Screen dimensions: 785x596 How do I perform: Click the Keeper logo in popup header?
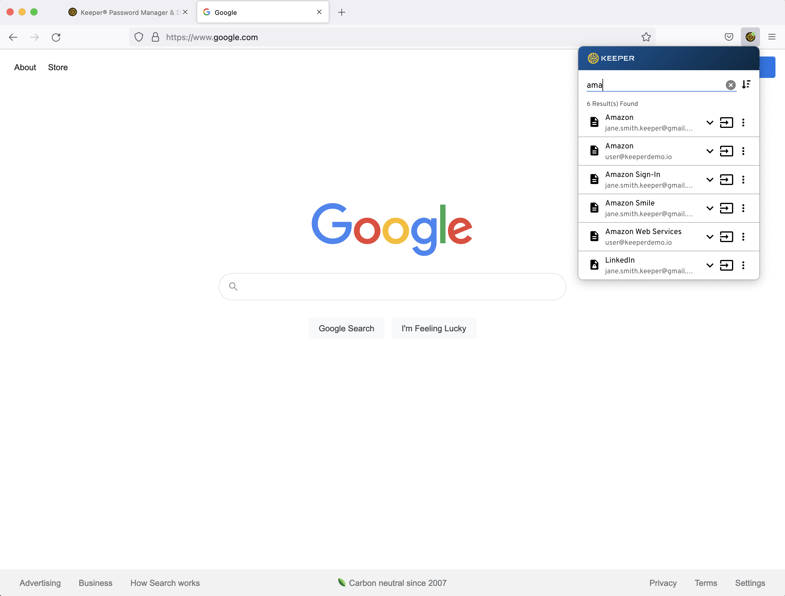click(x=611, y=58)
